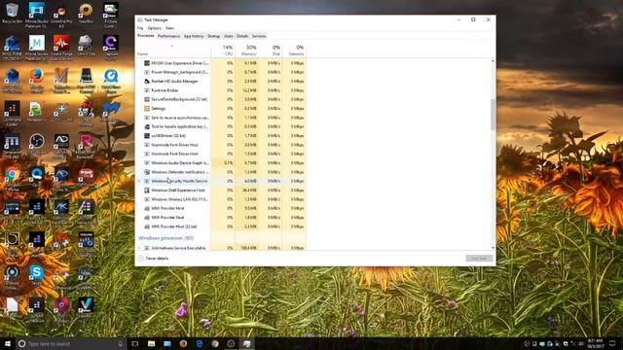The image size is (623, 350).
Task: Click the Cortana search box on taskbar
Action: pyautogui.click(x=71, y=343)
